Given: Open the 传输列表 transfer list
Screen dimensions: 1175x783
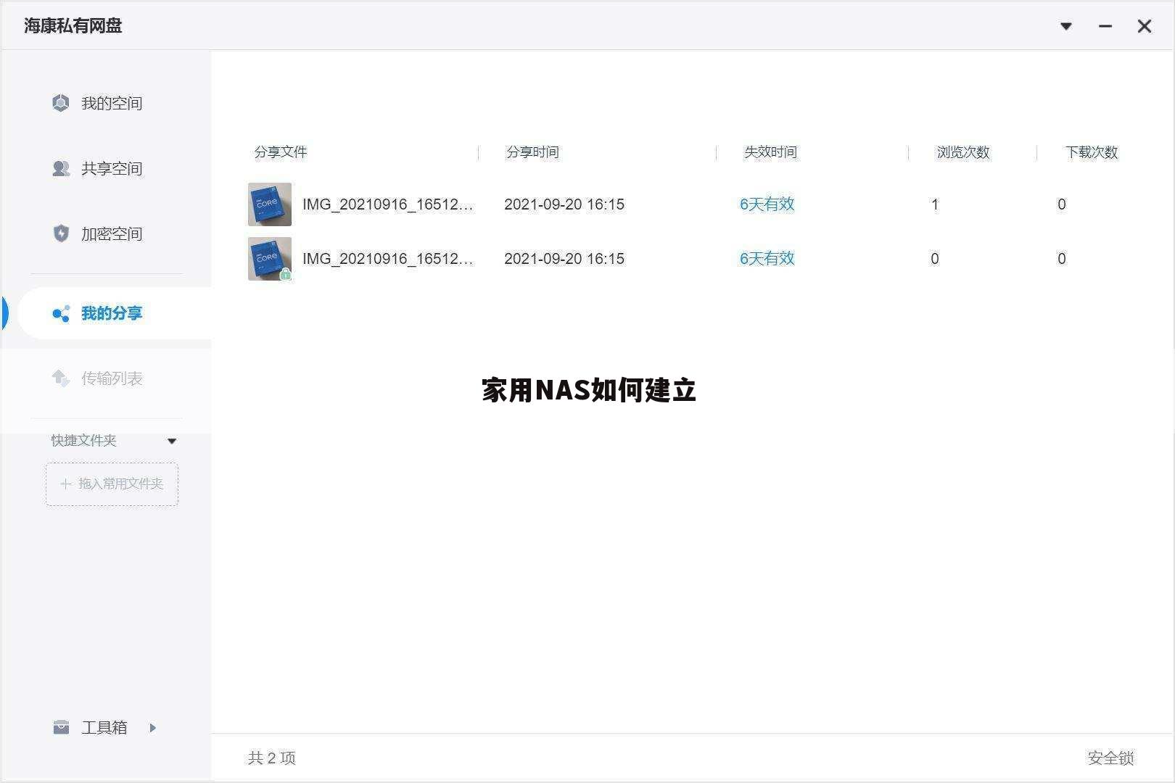Looking at the screenshot, I should click(x=112, y=378).
